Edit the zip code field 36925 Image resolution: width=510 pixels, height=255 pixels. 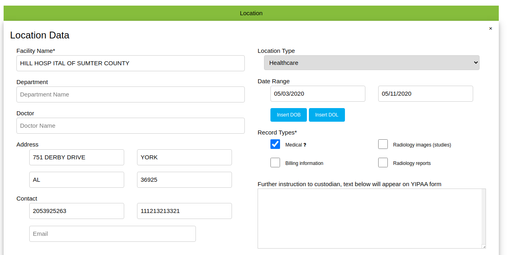[184, 180]
